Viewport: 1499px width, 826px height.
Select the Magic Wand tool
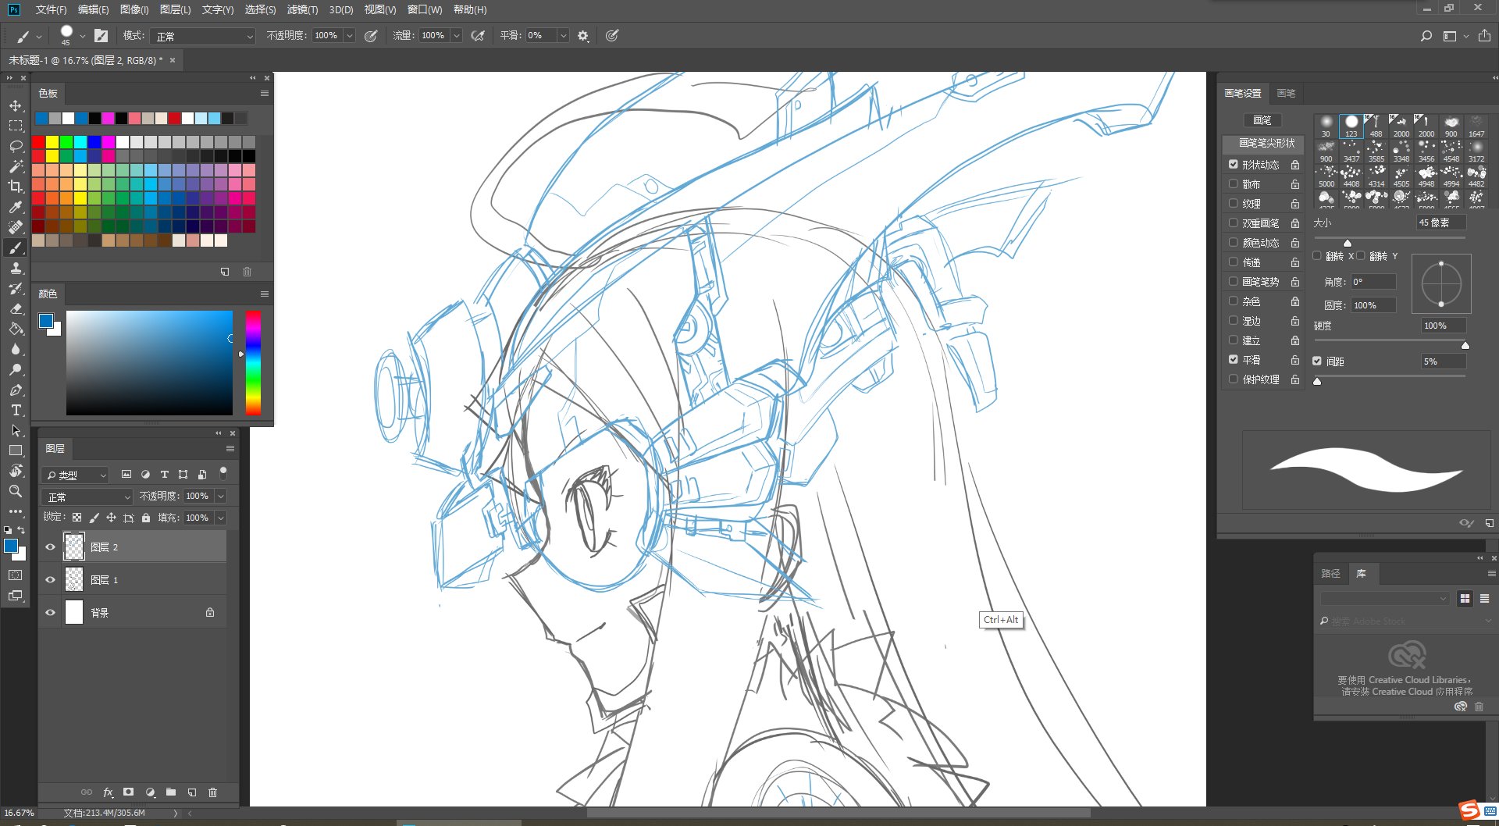click(x=16, y=166)
